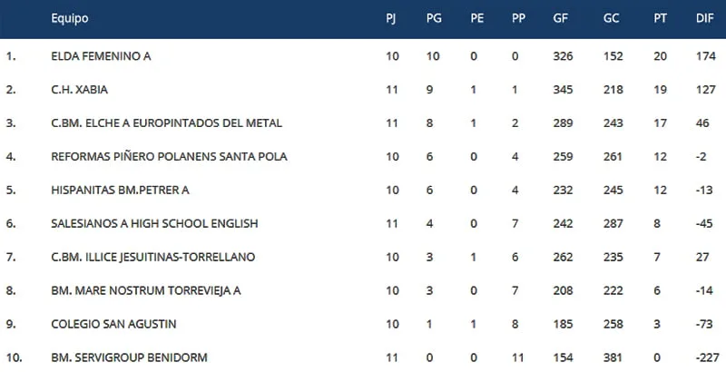Select HISPANITAS BM.PETRER A team

click(122, 191)
